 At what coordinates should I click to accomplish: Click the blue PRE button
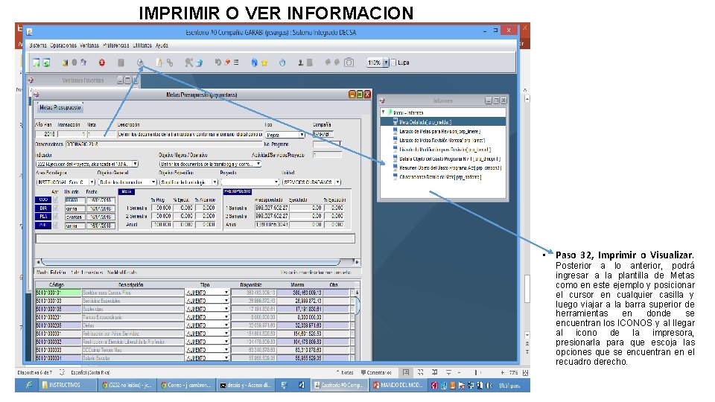[43, 226]
